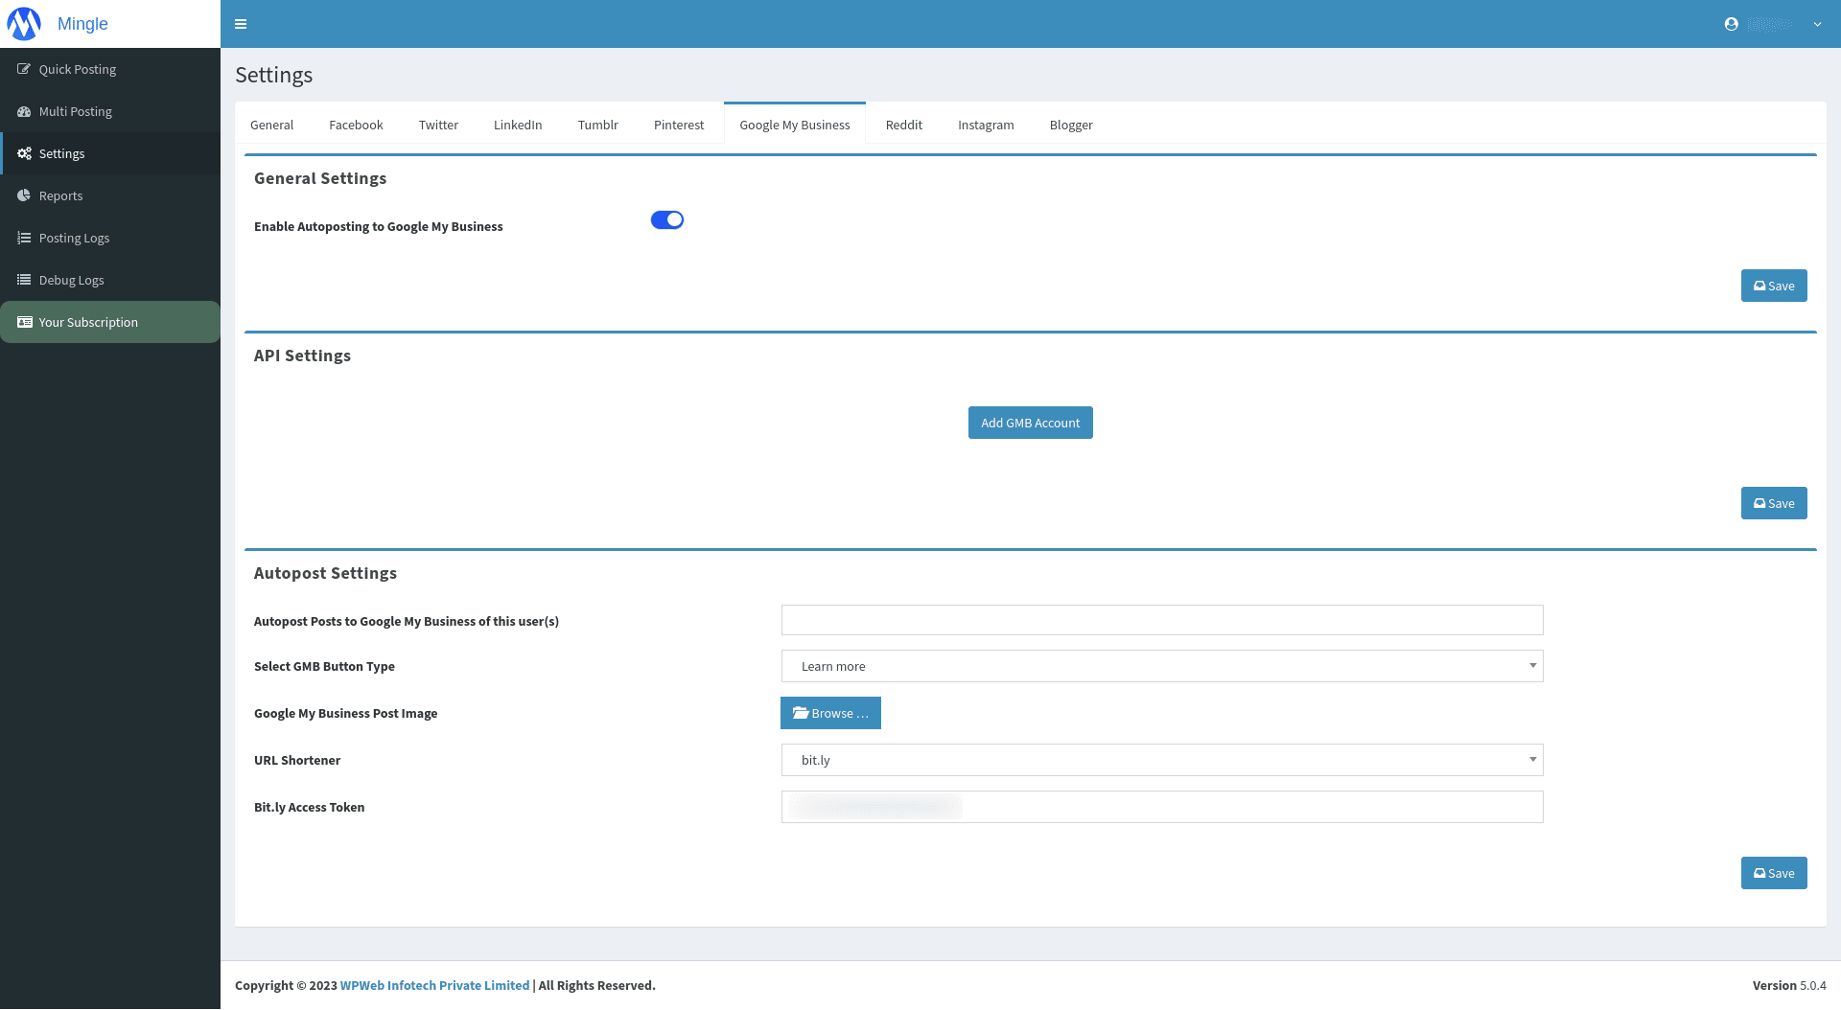The height and width of the screenshot is (1010, 1841).
Task: Open the WPWeb Infotech link in footer
Action: point(434,985)
